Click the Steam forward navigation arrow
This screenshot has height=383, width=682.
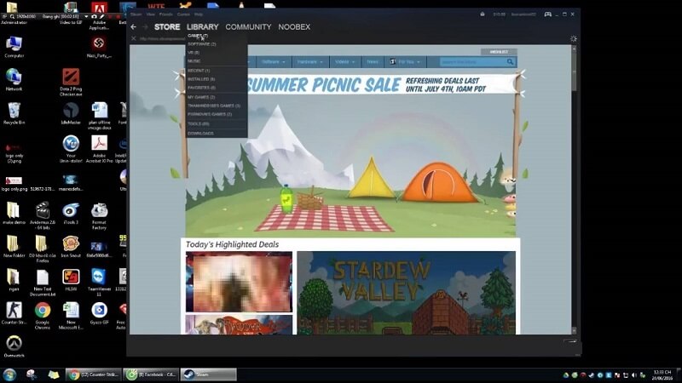tap(145, 27)
